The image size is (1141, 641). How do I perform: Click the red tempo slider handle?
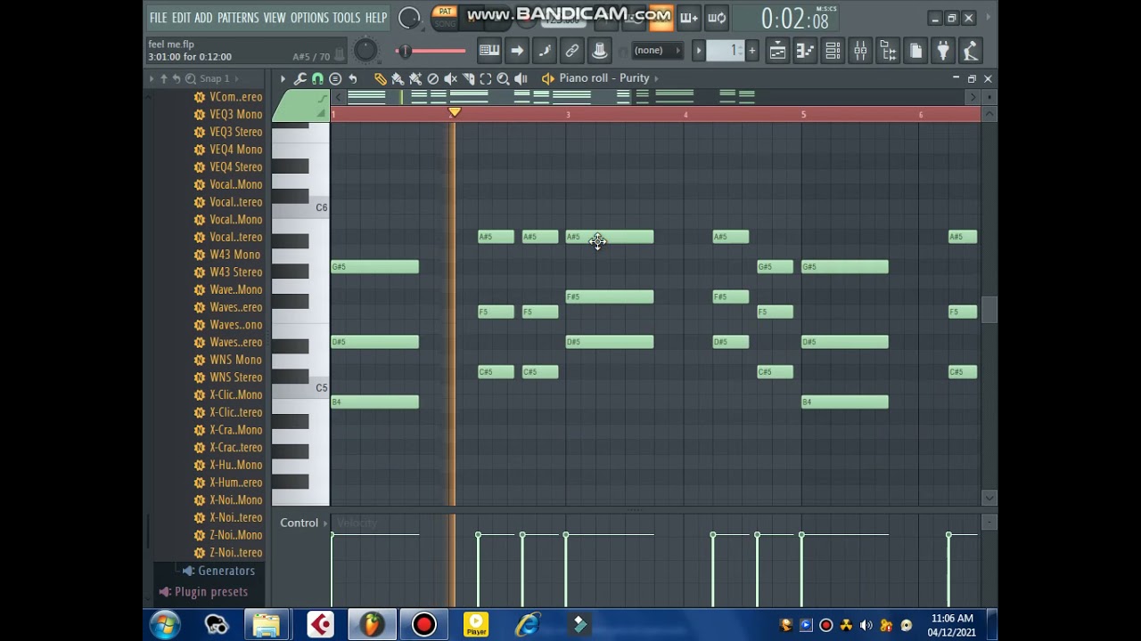tap(404, 51)
